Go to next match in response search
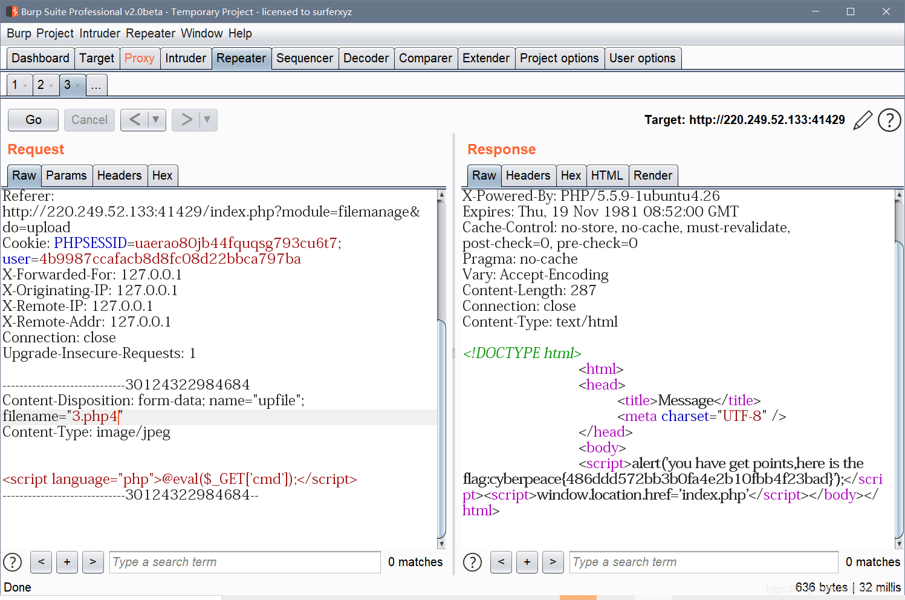 [x=553, y=562]
